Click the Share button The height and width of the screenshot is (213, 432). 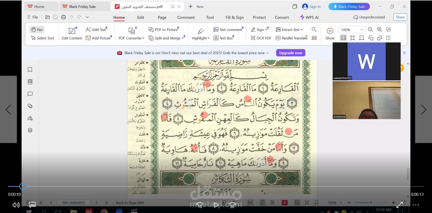pyautogui.click(x=400, y=17)
